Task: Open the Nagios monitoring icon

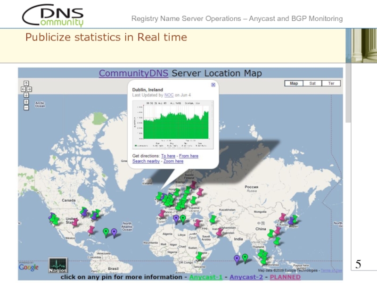Action: coord(58,265)
